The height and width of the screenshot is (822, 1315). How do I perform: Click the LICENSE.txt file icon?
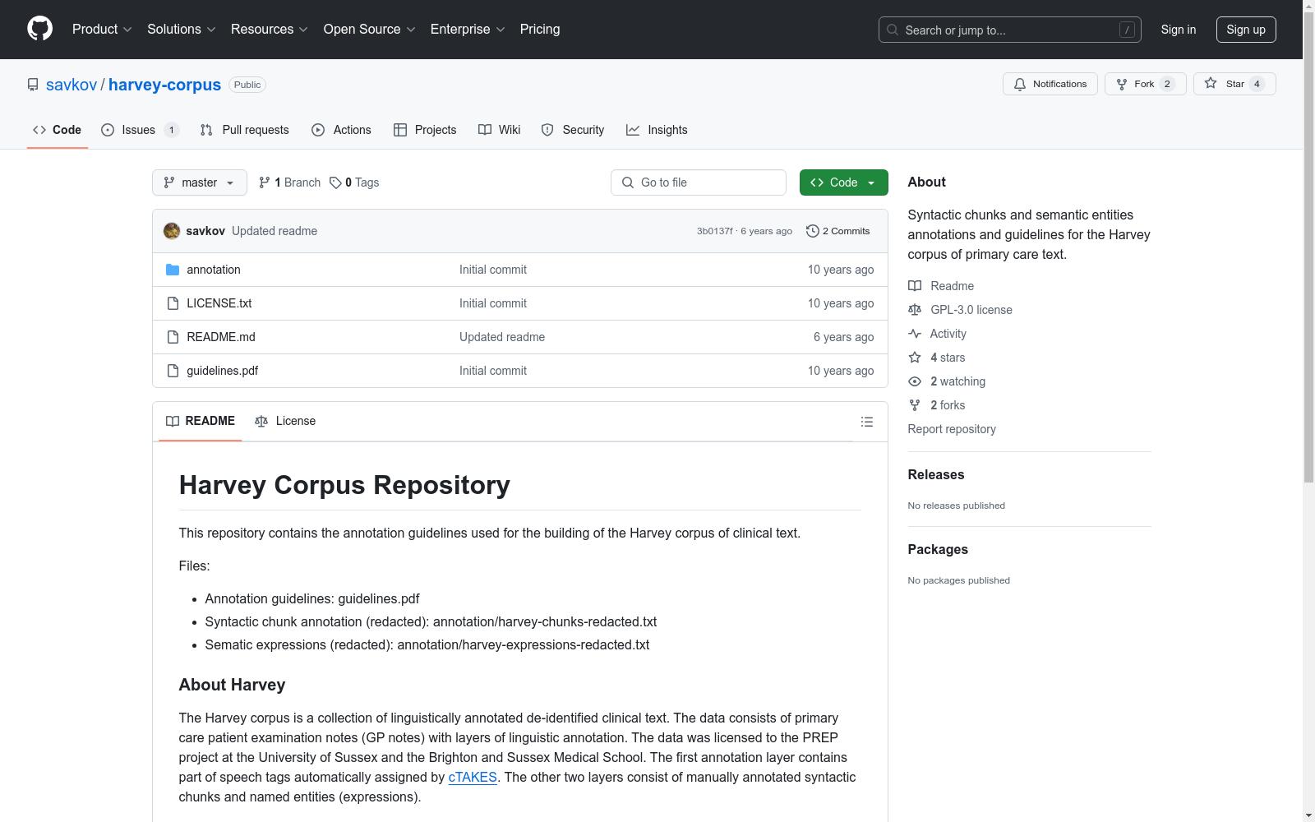click(173, 303)
